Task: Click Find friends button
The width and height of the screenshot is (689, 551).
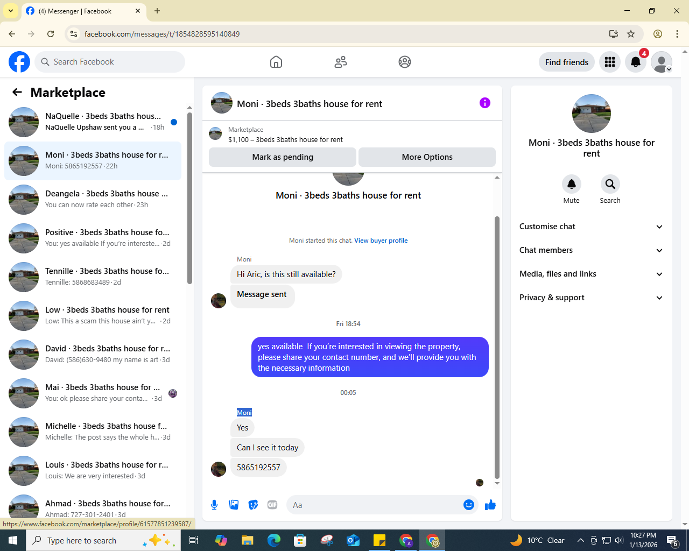Action: 567,62
